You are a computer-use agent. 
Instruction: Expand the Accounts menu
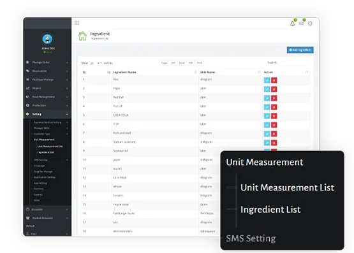[47, 210]
